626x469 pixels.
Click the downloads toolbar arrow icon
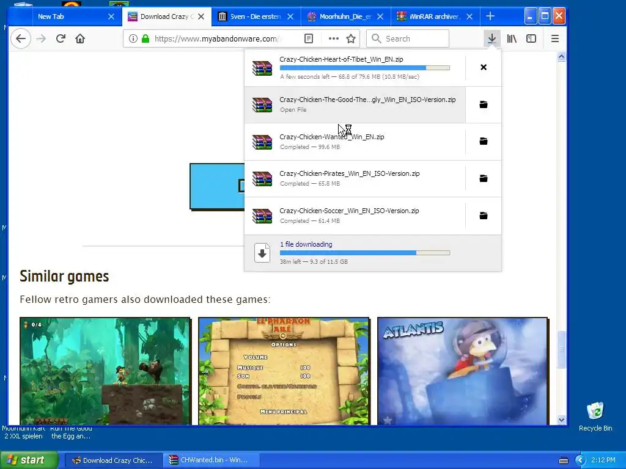(492, 38)
